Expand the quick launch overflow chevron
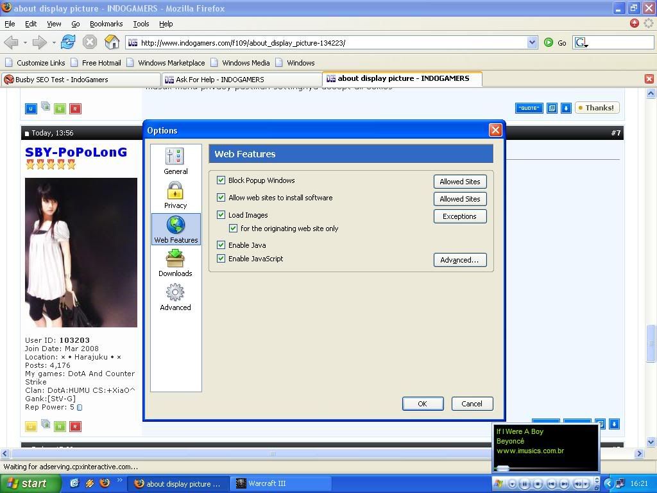 [x=119, y=480]
